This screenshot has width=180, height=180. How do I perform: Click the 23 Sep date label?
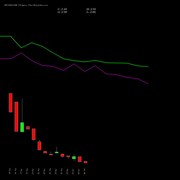(x=44, y=171)
